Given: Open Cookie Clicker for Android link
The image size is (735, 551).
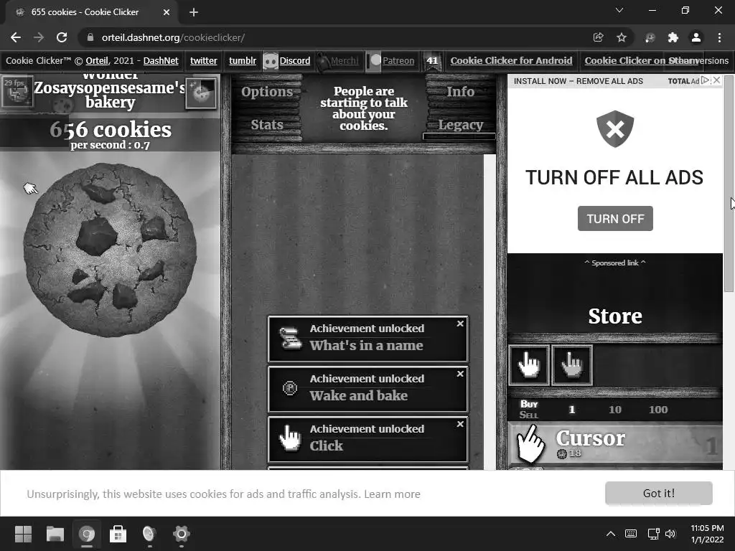Looking at the screenshot, I should [x=511, y=60].
